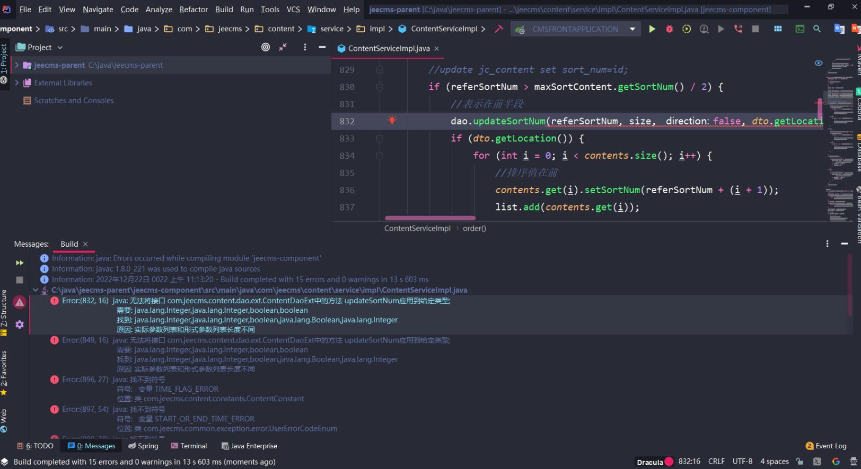Image resolution: width=861 pixels, height=469 pixels.
Task: Click the rerun double-arrow icon in Messages
Action: click(x=20, y=263)
